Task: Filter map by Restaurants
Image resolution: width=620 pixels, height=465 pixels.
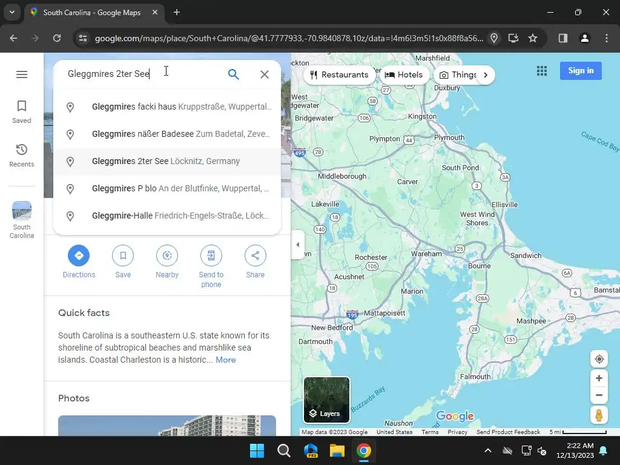Action: click(x=339, y=74)
